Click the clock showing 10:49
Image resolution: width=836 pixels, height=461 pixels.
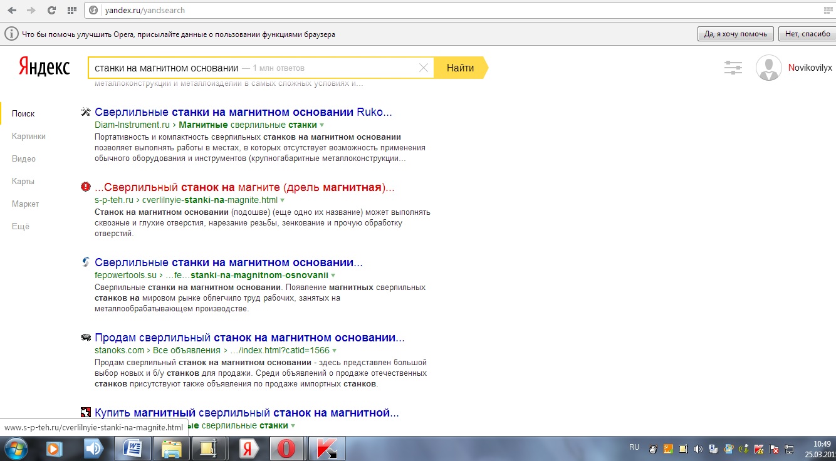pos(822,443)
